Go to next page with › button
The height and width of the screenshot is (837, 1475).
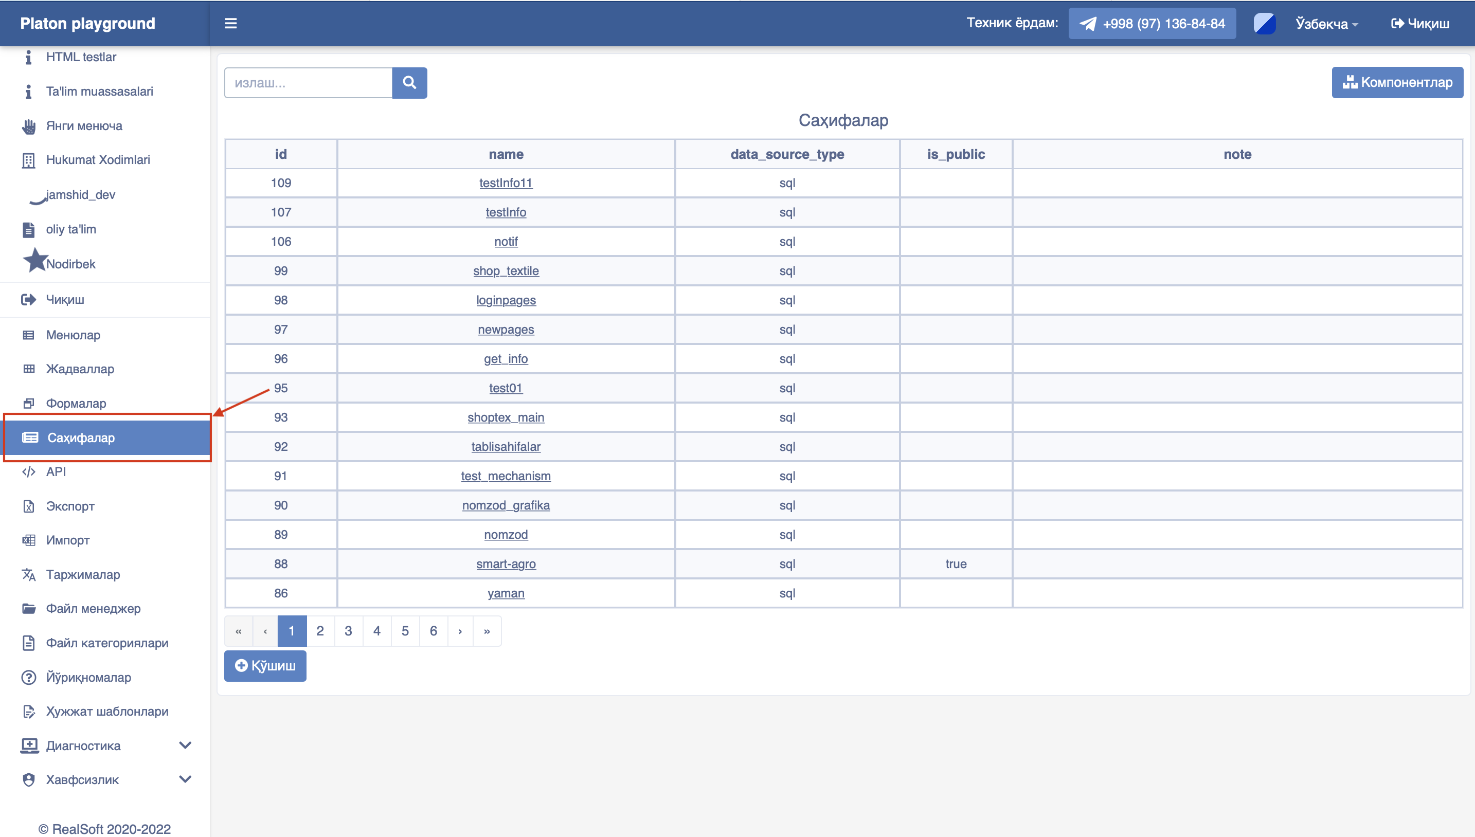tap(460, 631)
